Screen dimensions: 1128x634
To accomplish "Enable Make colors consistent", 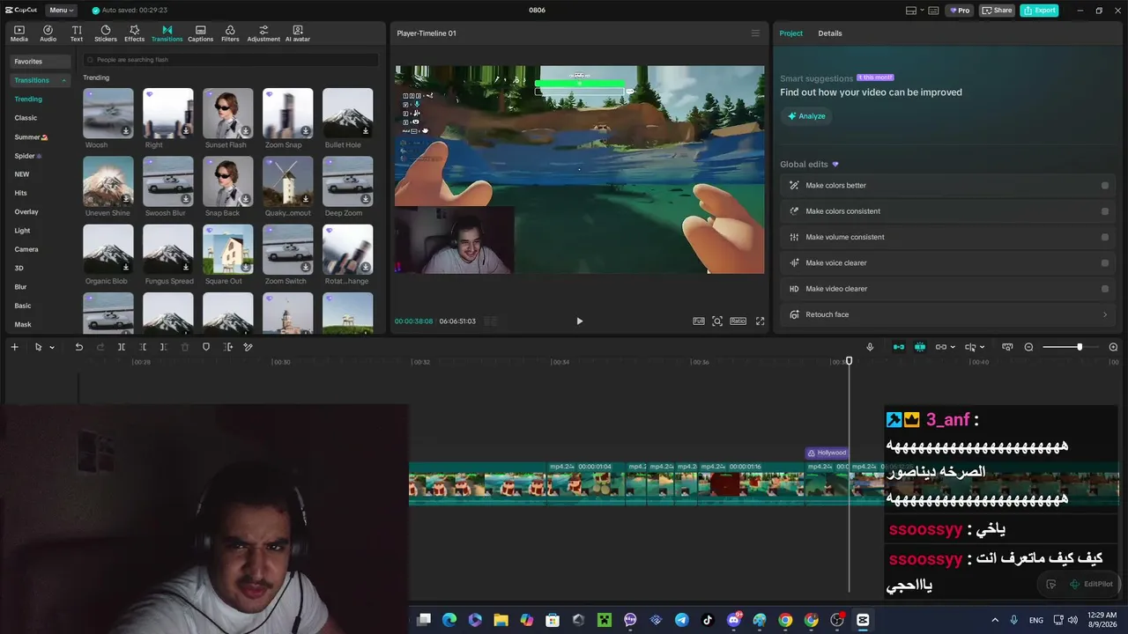I will (1105, 211).
